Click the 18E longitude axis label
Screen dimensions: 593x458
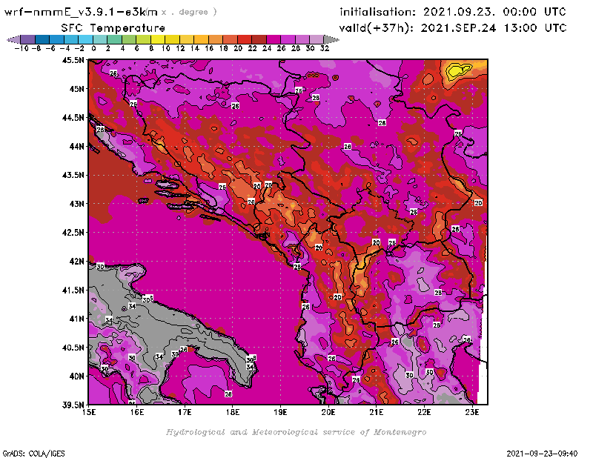233,412
